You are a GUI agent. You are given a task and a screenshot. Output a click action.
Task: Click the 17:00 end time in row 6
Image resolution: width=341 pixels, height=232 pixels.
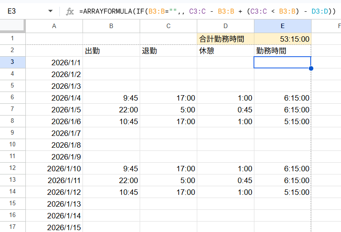pos(169,98)
